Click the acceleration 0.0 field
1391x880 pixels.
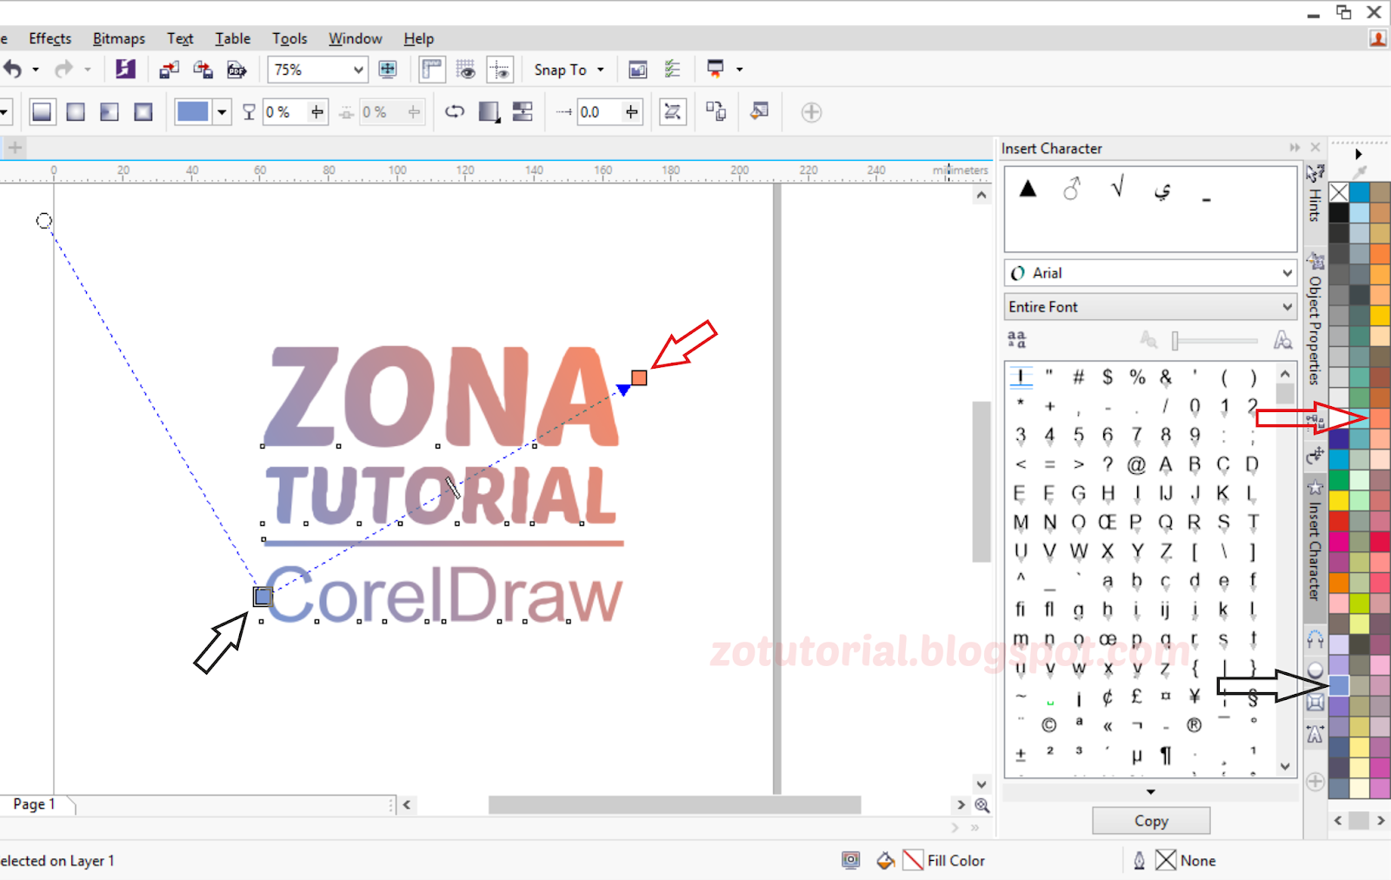coord(600,112)
